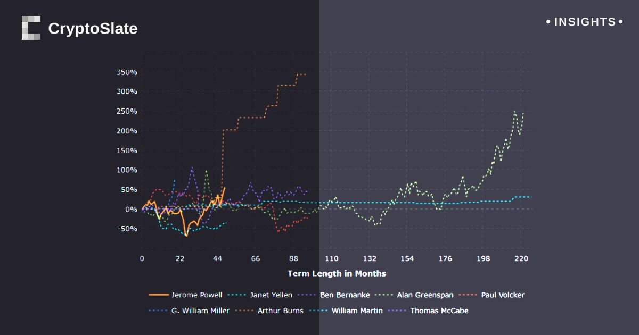The height and width of the screenshot is (335, 639).
Task: Hide Thomas McCabe series in legend
Action: [439, 311]
